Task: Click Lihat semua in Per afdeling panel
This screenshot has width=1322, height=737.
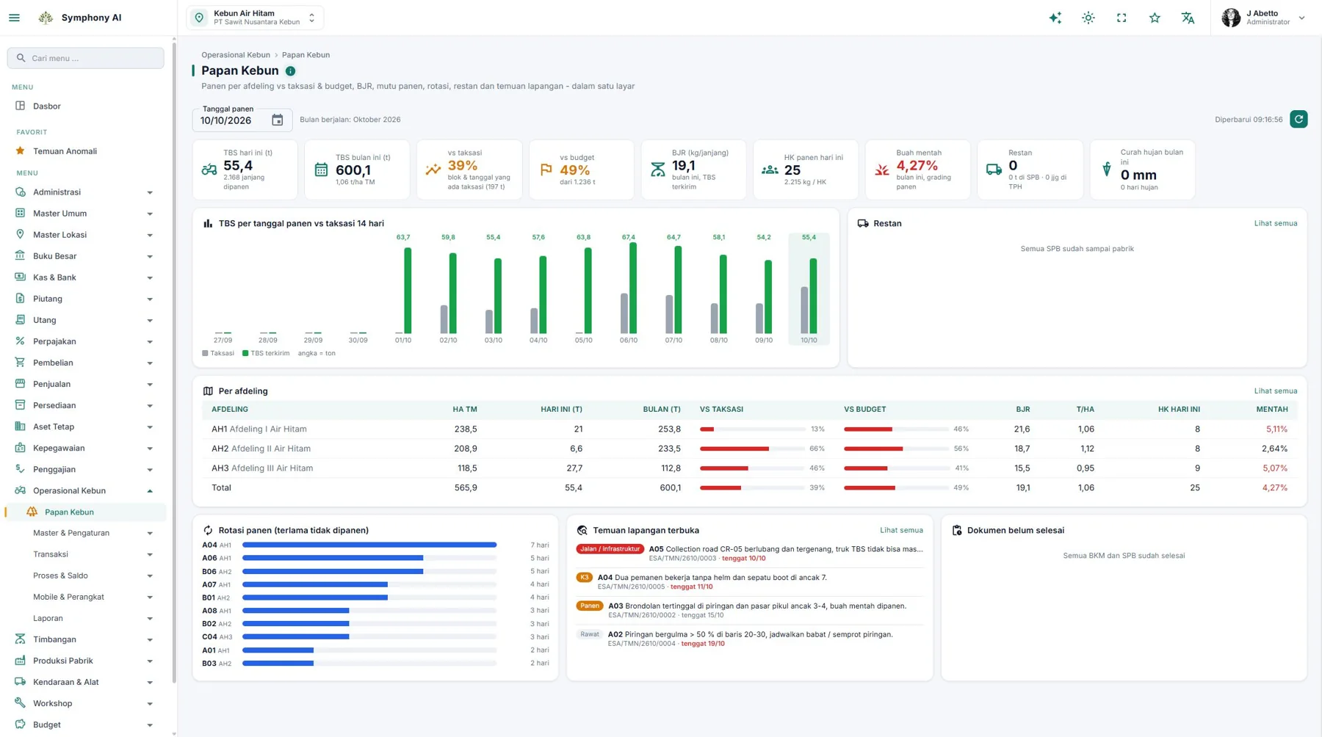Action: [x=1275, y=391]
